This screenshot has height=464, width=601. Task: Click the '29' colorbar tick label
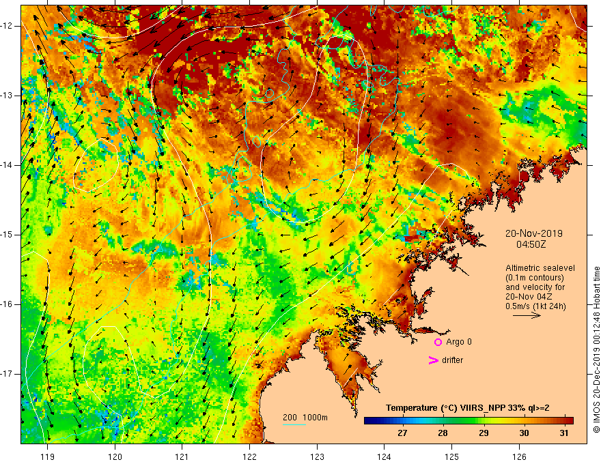click(484, 433)
